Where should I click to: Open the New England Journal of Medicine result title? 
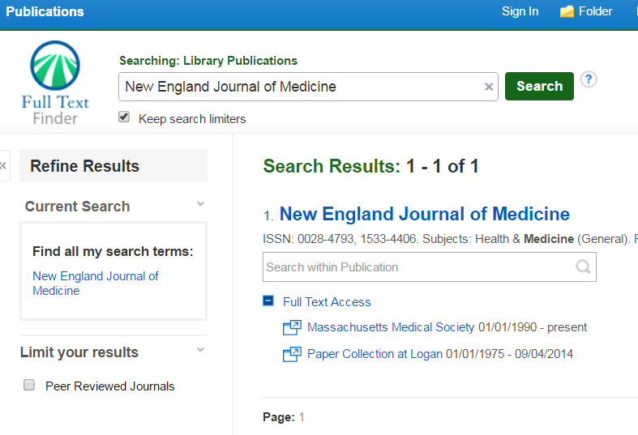pos(424,214)
